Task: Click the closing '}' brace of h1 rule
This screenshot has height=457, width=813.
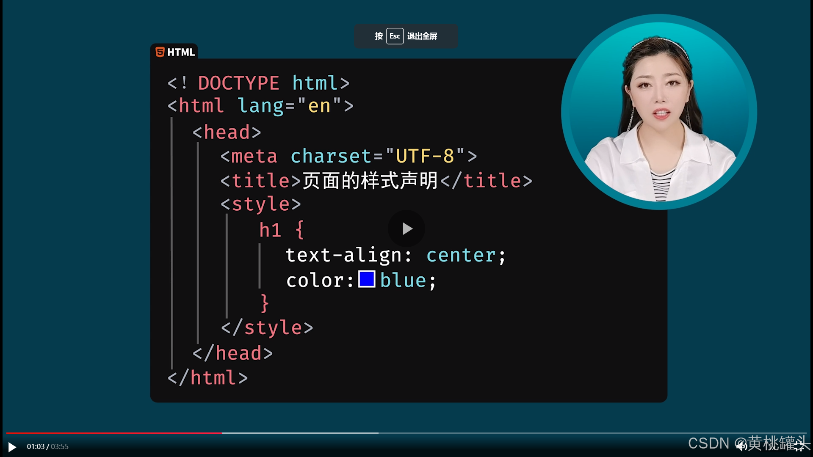Action: [x=265, y=303]
